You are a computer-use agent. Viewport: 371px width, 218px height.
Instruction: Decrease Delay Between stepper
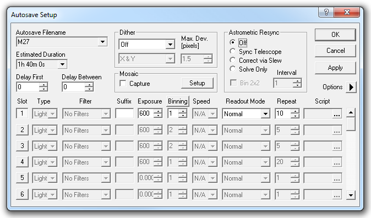pyautogui.click(x=89, y=89)
